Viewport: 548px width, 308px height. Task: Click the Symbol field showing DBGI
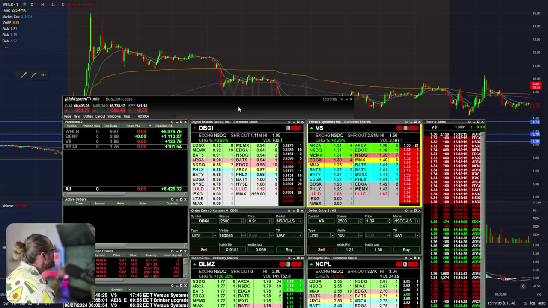[x=204, y=221]
